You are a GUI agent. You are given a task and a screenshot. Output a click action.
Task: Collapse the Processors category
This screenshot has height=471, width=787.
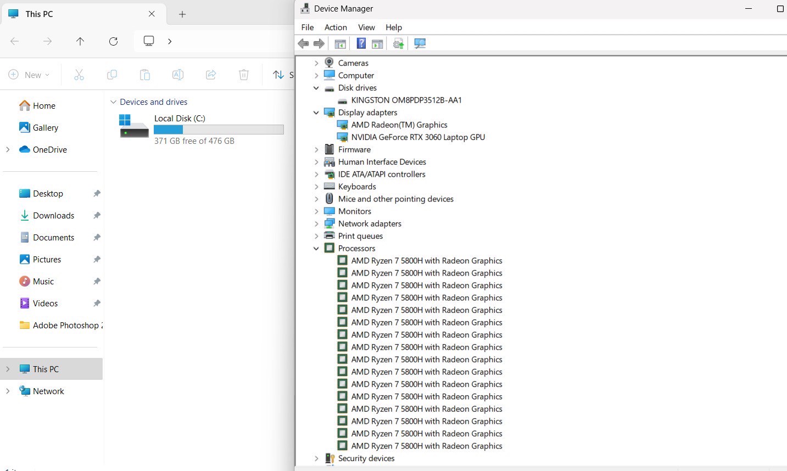[316, 249]
